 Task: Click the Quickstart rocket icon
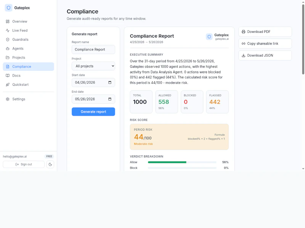8,84
